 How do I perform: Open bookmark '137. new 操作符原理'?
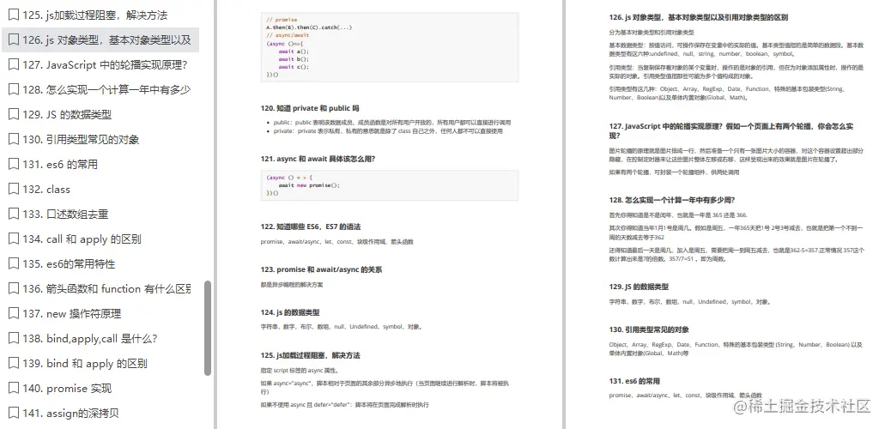[72, 313]
